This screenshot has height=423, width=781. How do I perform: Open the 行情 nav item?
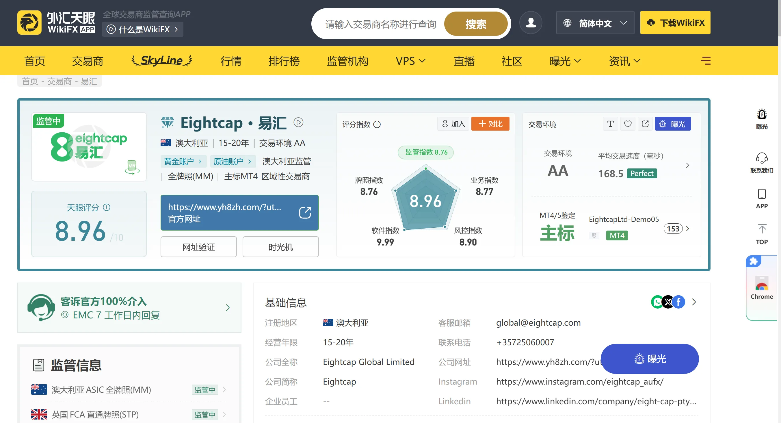231,61
